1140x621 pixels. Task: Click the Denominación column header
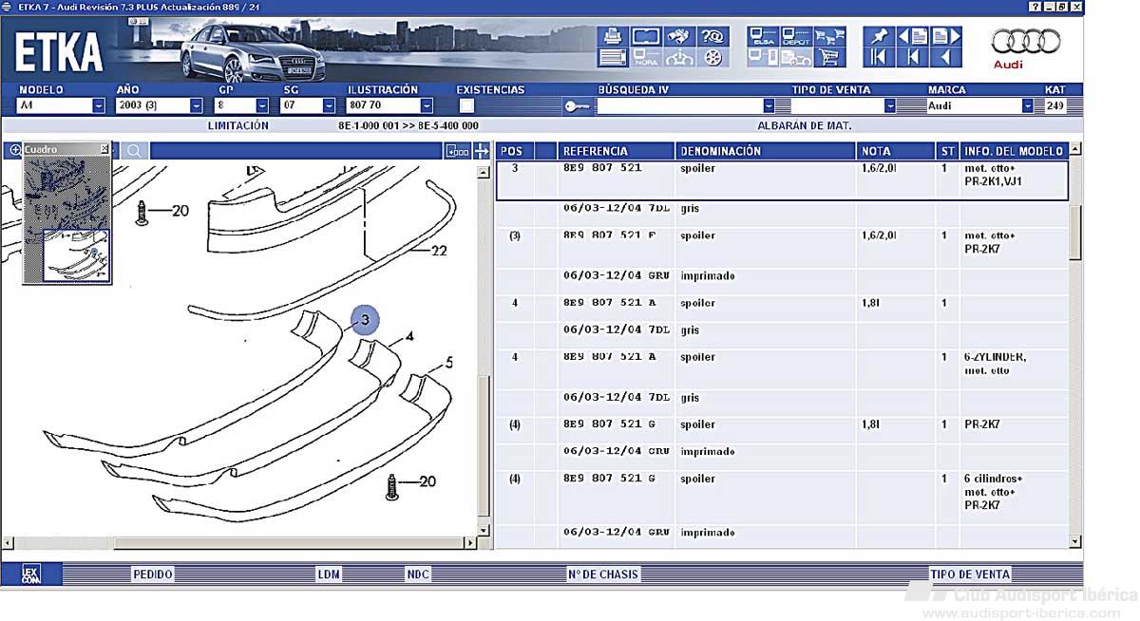point(766,151)
